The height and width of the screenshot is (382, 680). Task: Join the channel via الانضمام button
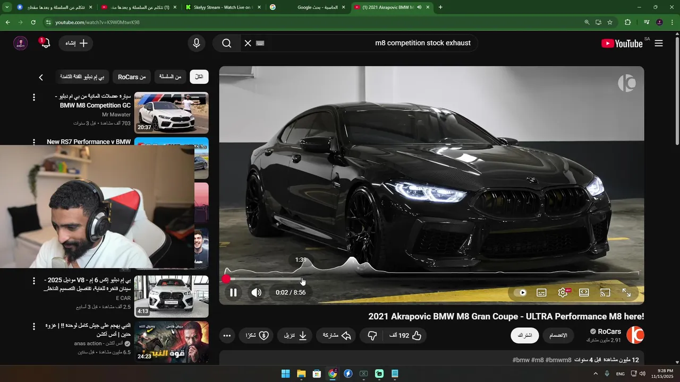[x=558, y=335]
